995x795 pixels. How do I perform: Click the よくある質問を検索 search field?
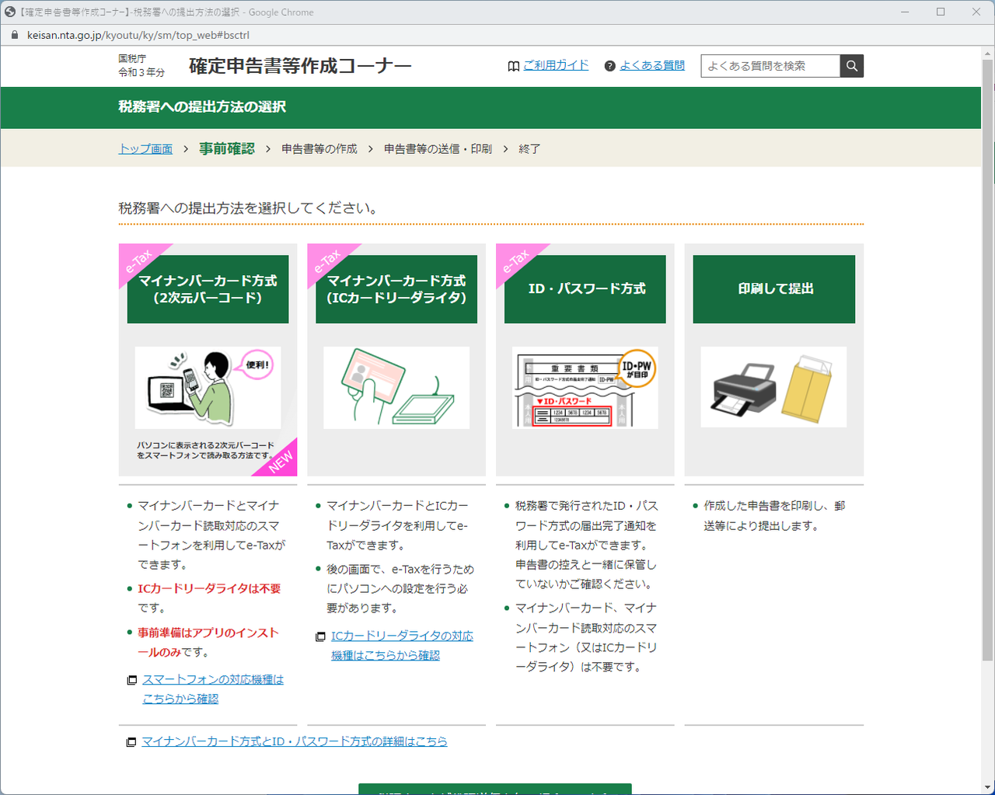pos(770,66)
